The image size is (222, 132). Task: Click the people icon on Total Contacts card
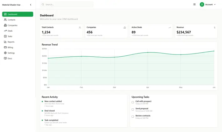(x=80, y=27)
